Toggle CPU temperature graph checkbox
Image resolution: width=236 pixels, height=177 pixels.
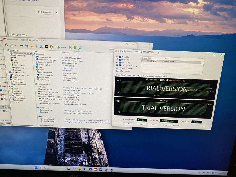tap(161, 80)
